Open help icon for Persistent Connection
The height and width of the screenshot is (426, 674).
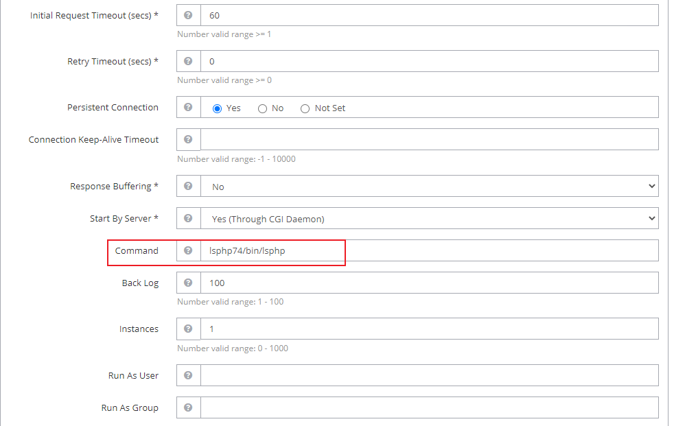click(188, 107)
